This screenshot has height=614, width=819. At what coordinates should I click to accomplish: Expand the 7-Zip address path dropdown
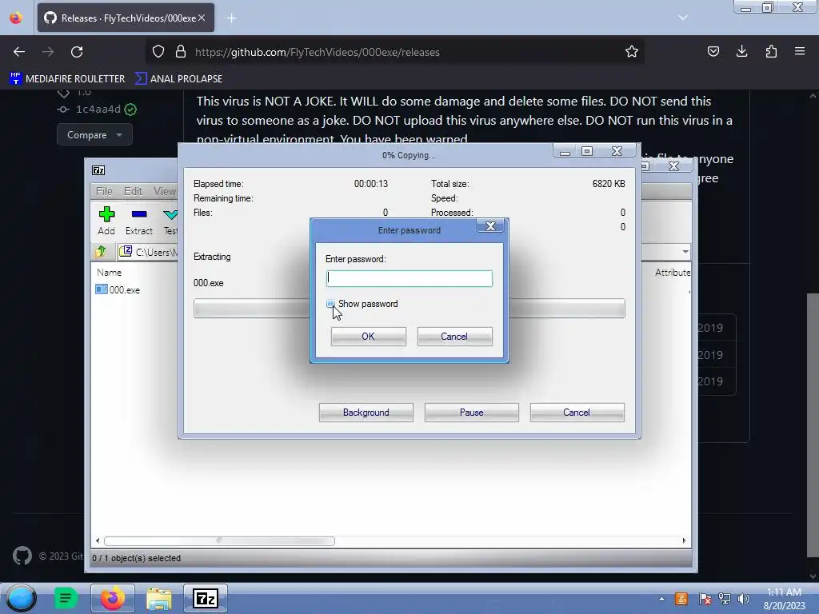pos(685,252)
